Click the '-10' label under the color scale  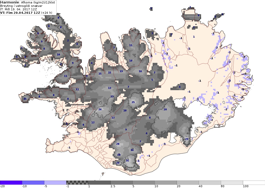click(24, 186)
